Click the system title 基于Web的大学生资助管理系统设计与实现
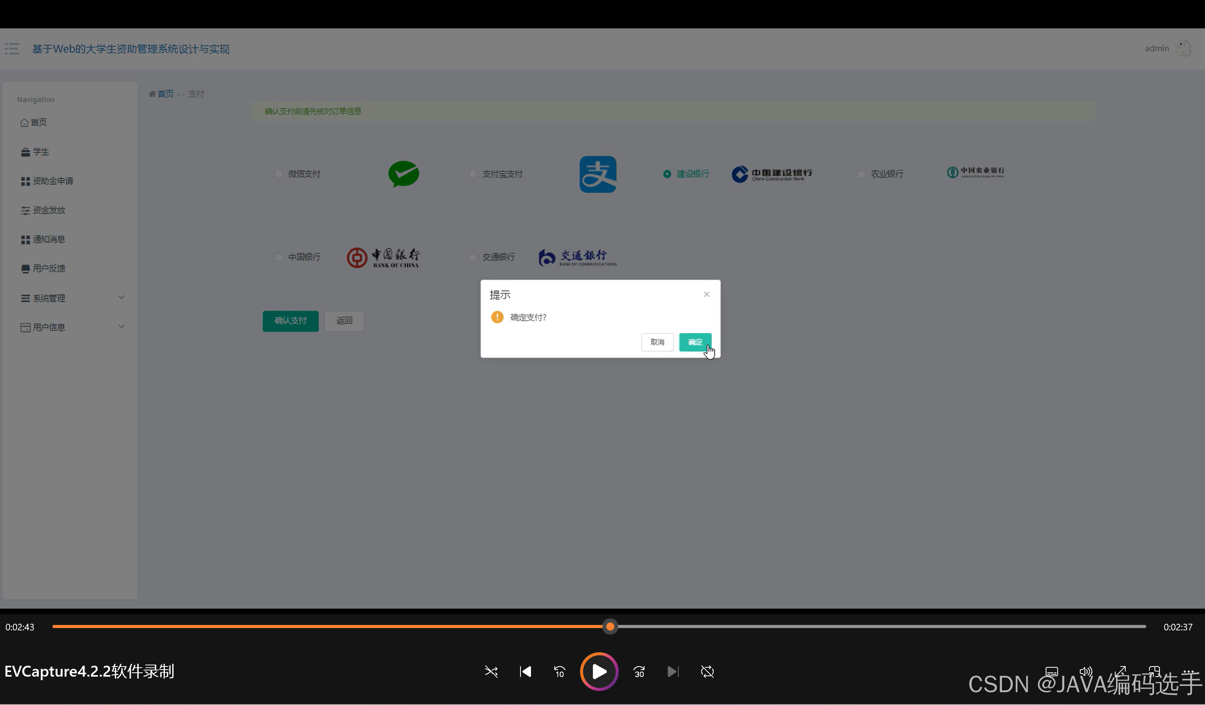The height and width of the screenshot is (705, 1205). [x=131, y=49]
